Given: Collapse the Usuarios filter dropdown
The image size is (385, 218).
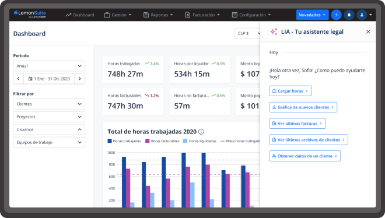Looking at the screenshot, I should point(49,129).
